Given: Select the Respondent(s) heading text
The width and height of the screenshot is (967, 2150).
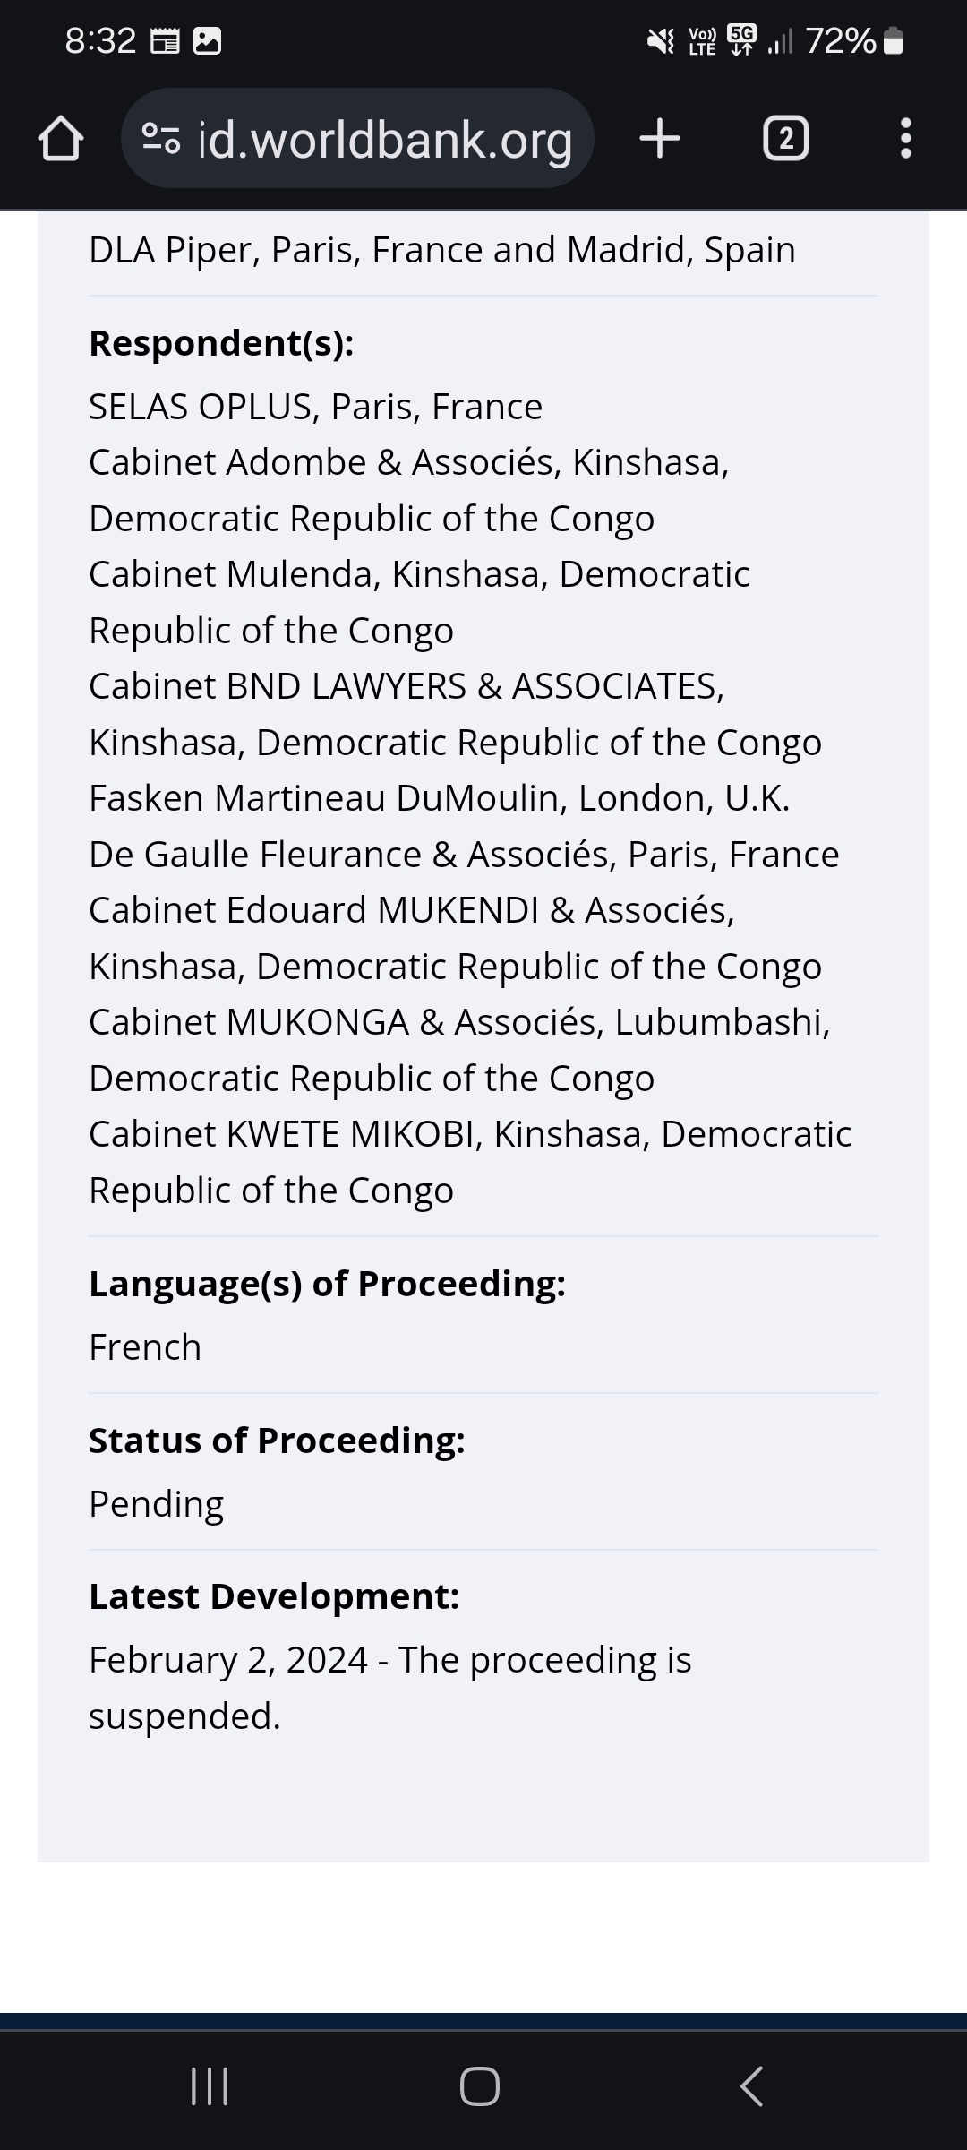Looking at the screenshot, I should tap(221, 343).
